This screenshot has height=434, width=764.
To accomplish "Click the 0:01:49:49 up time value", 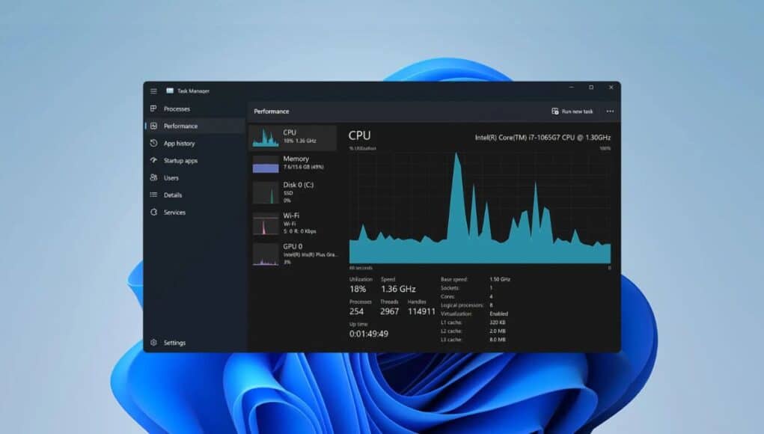I will pyautogui.click(x=369, y=334).
